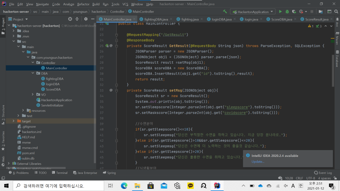Run HackertonApplication with green play button
The image size is (340, 191).
[281, 12]
